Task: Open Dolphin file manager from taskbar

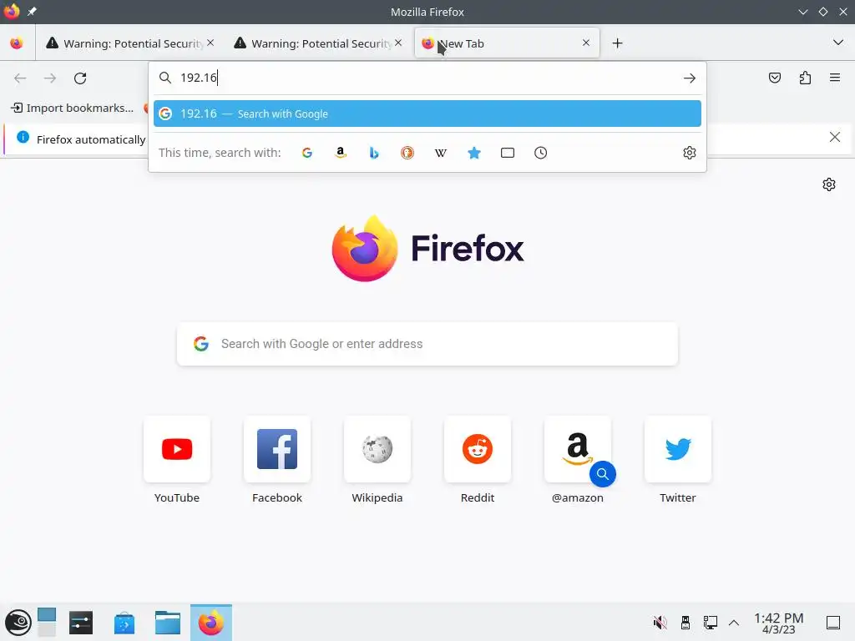Action: 167,623
